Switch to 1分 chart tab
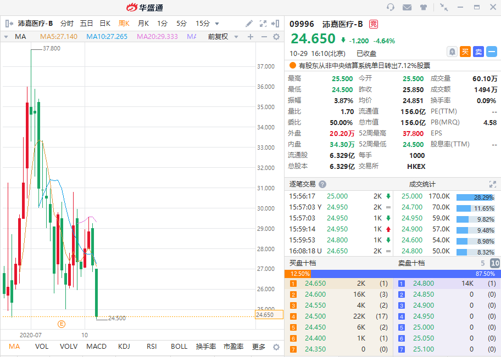The image size is (501, 357). [162, 23]
